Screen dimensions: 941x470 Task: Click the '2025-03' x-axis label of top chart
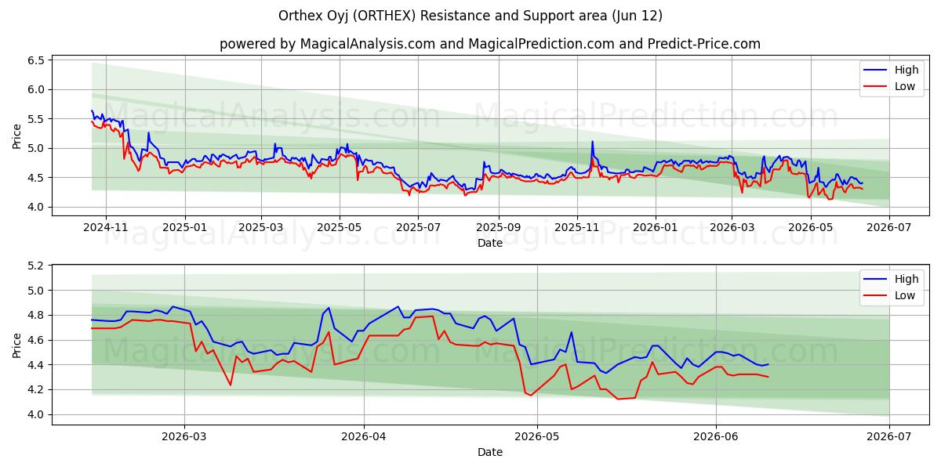261,229
